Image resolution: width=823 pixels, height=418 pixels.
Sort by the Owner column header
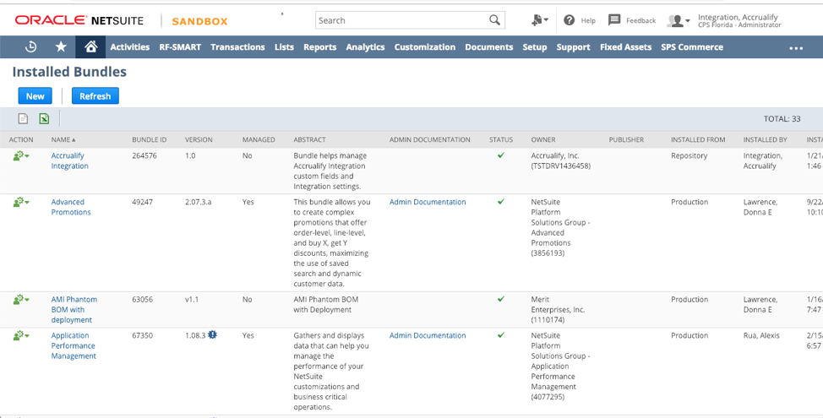pos(542,139)
